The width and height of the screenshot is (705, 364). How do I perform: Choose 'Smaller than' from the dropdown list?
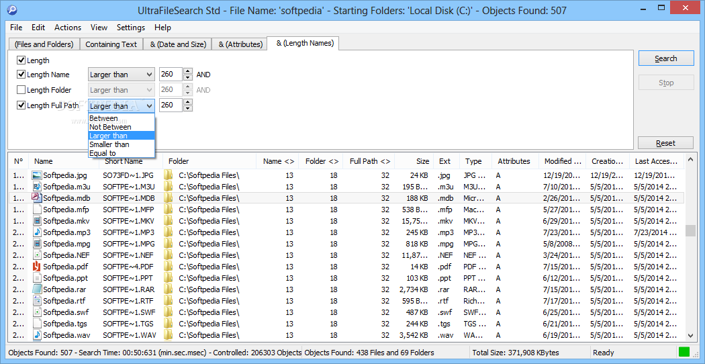(122, 144)
